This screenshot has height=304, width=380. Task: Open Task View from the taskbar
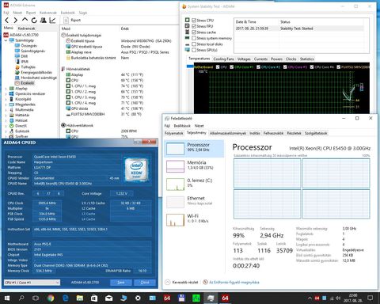(36, 298)
